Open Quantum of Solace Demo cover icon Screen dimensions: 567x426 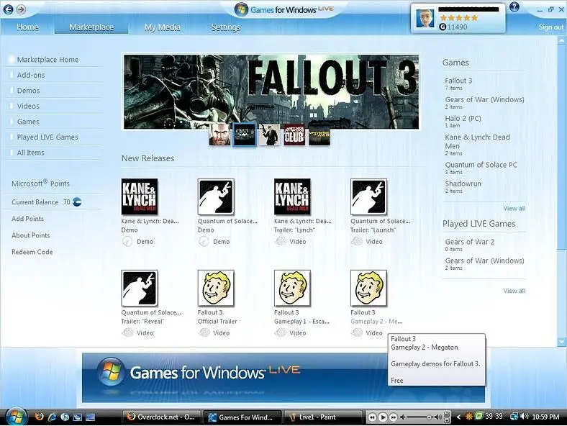(216, 196)
